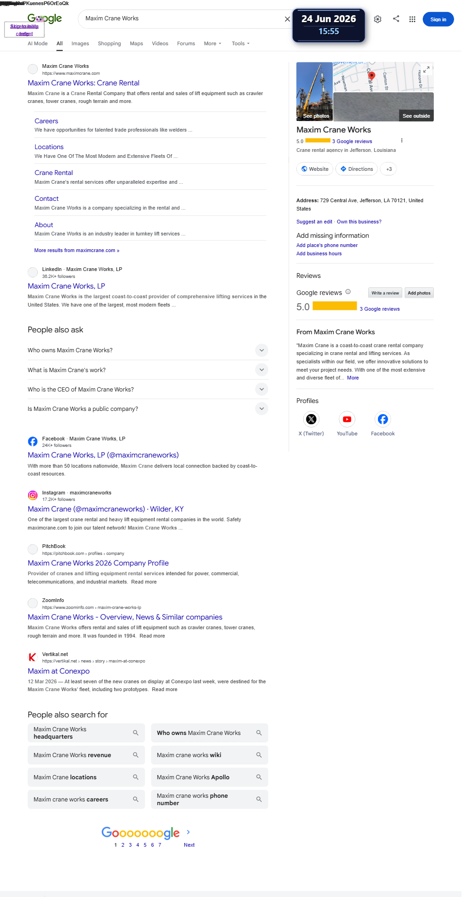Click the next-page arrow after the Gooooooogle logo
The height and width of the screenshot is (897, 467).
[188, 832]
